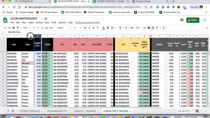This screenshot has height=118, width=210.
Task: Bookmark this page with star icon
Action: point(151,7)
